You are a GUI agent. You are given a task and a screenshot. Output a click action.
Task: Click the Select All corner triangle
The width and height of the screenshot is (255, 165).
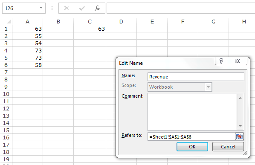[x=9, y=22]
